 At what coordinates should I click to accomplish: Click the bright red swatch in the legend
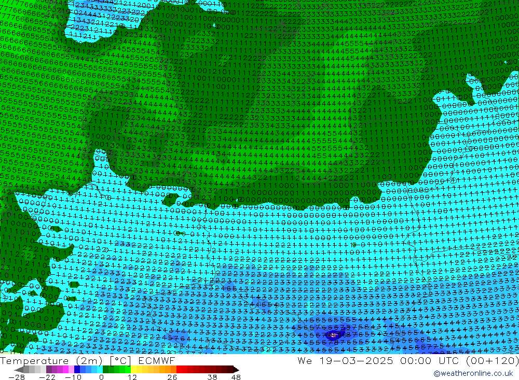pos(179,370)
